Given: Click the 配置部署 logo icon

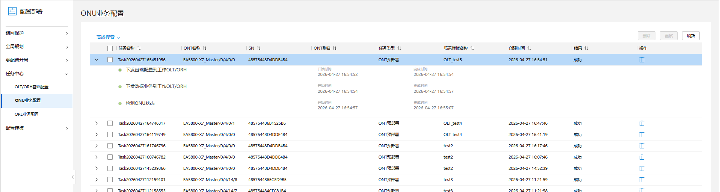Looking at the screenshot, I should click(x=12, y=11).
